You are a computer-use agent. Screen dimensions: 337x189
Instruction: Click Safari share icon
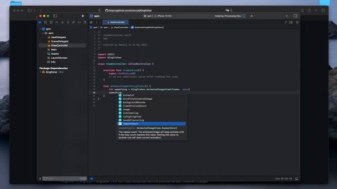pyautogui.click(x=309, y=10)
